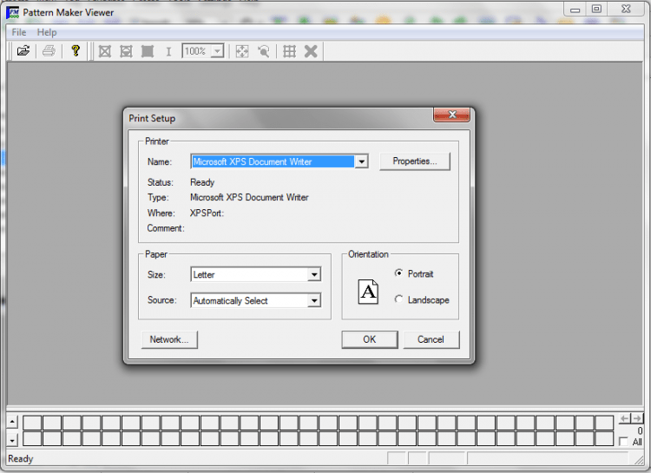Open the paper Size dropdown
The height and width of the screenshot is (473, 651).
pyautogui.click(x=314, y=275)
